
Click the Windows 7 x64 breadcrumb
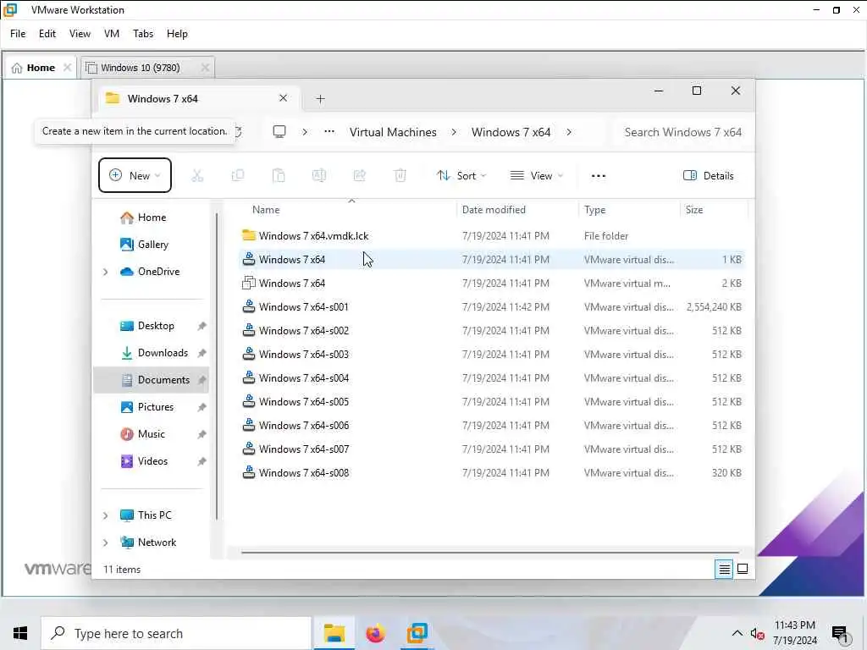[x=511, y=132]
